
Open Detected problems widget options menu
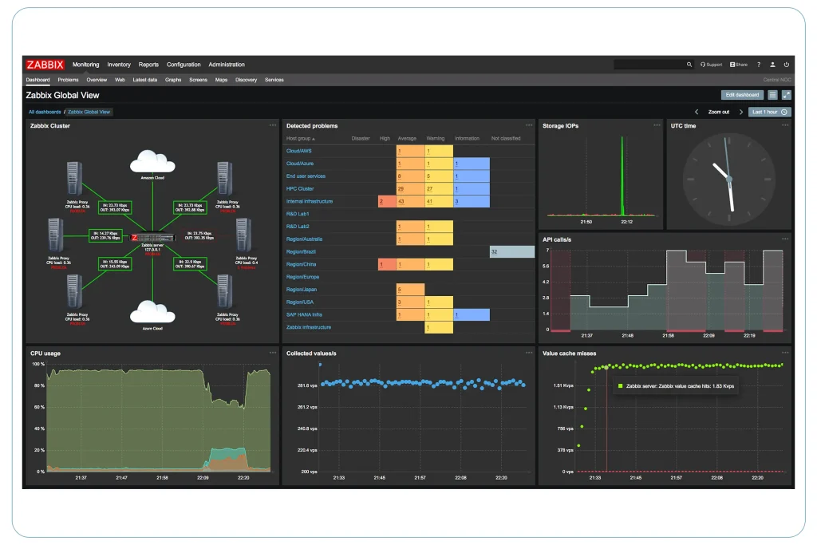click(x=529, y=125)
